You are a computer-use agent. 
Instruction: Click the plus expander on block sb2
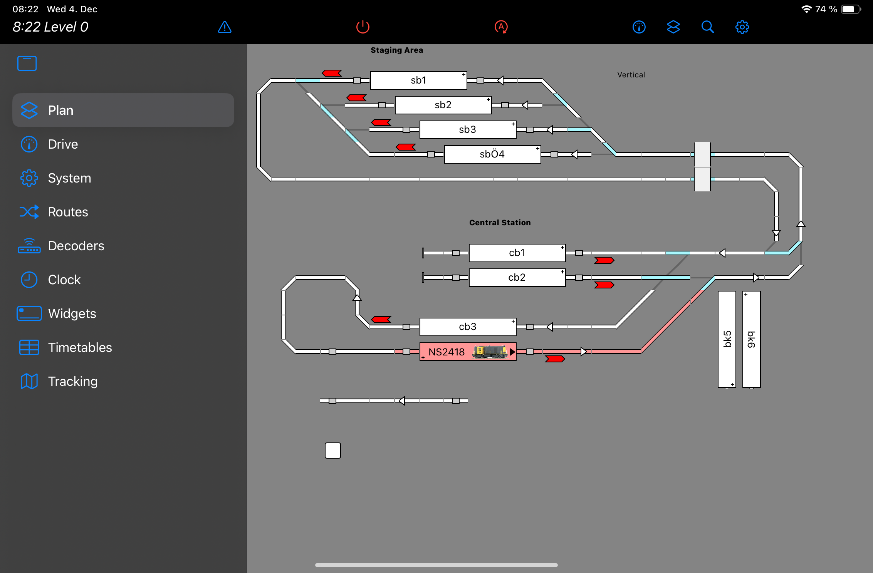489,99
